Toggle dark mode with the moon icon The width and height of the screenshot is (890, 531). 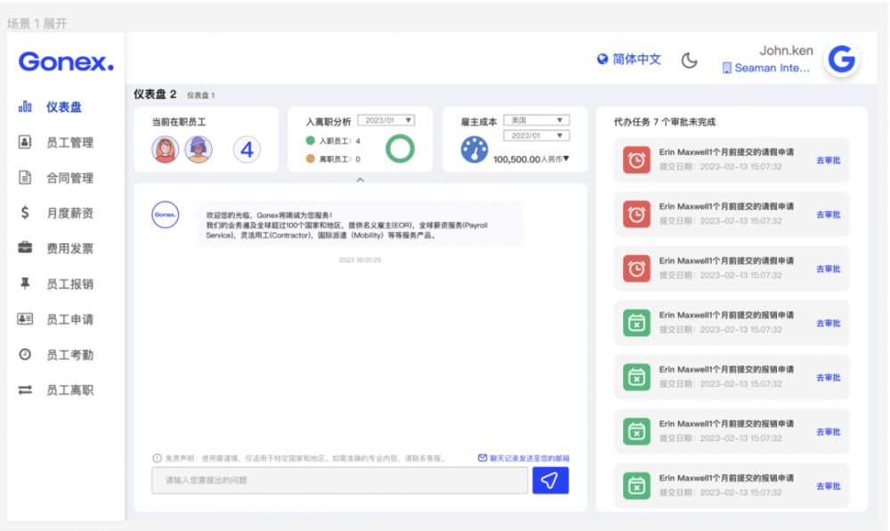point(689,61)
